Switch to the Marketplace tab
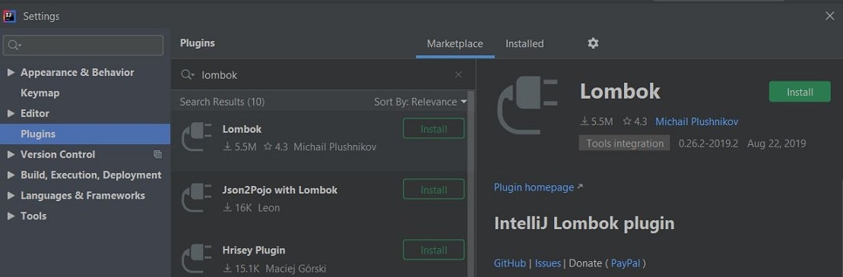This screenshot has height=277, width=843. point(455,44)
